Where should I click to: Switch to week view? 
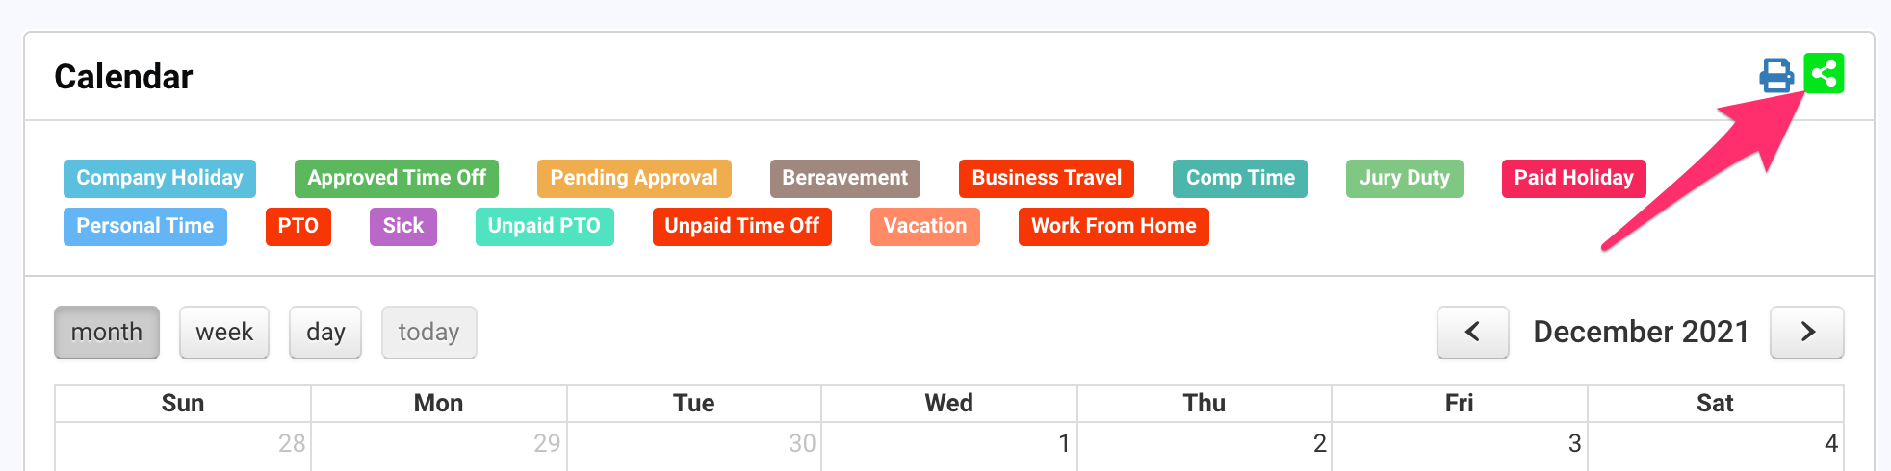click(224, 333)
